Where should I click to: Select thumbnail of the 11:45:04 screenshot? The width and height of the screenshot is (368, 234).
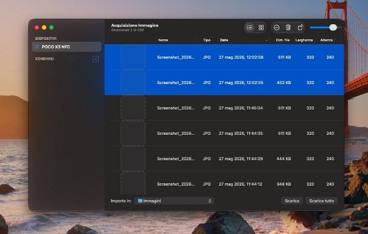coord(133,108)
